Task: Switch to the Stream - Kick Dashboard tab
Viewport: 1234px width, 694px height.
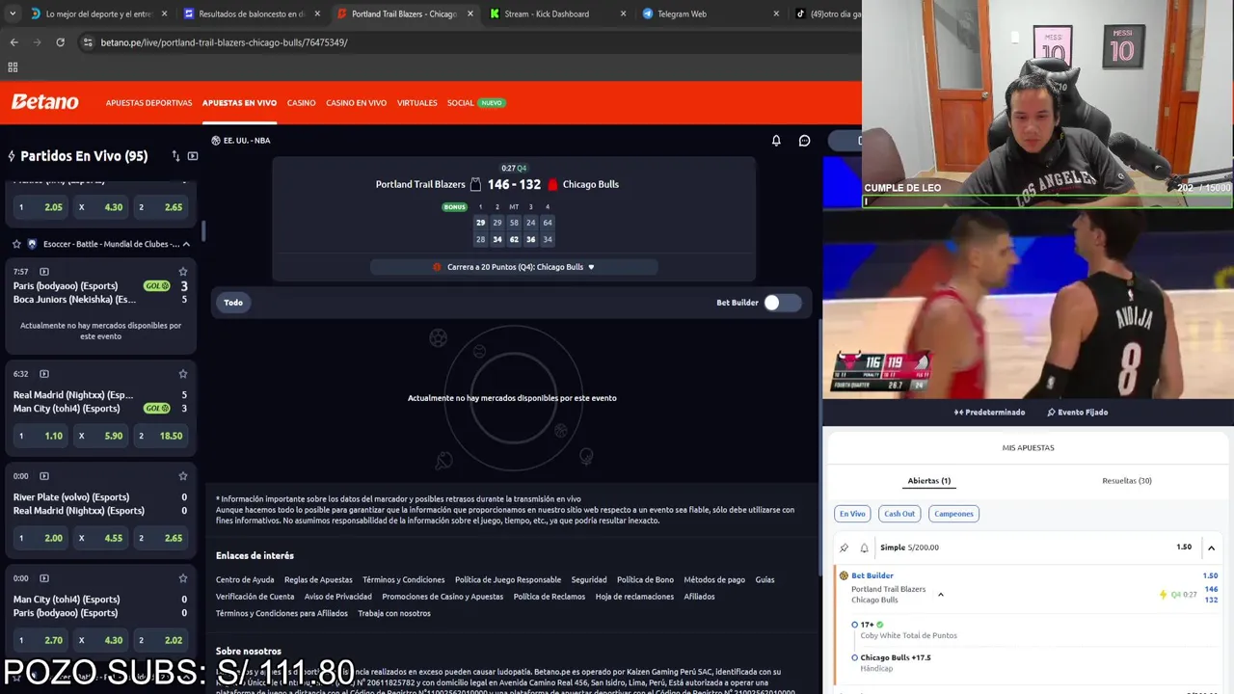Action: pyautogui.click(x=546, y=13)
